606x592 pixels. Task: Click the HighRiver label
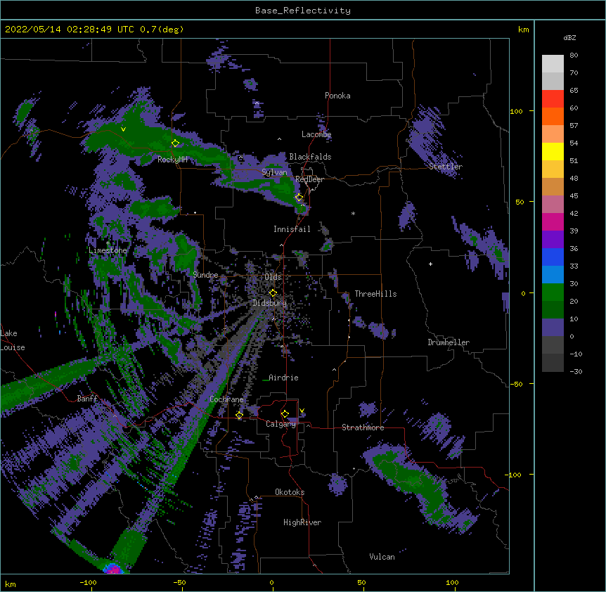(302, 522)
